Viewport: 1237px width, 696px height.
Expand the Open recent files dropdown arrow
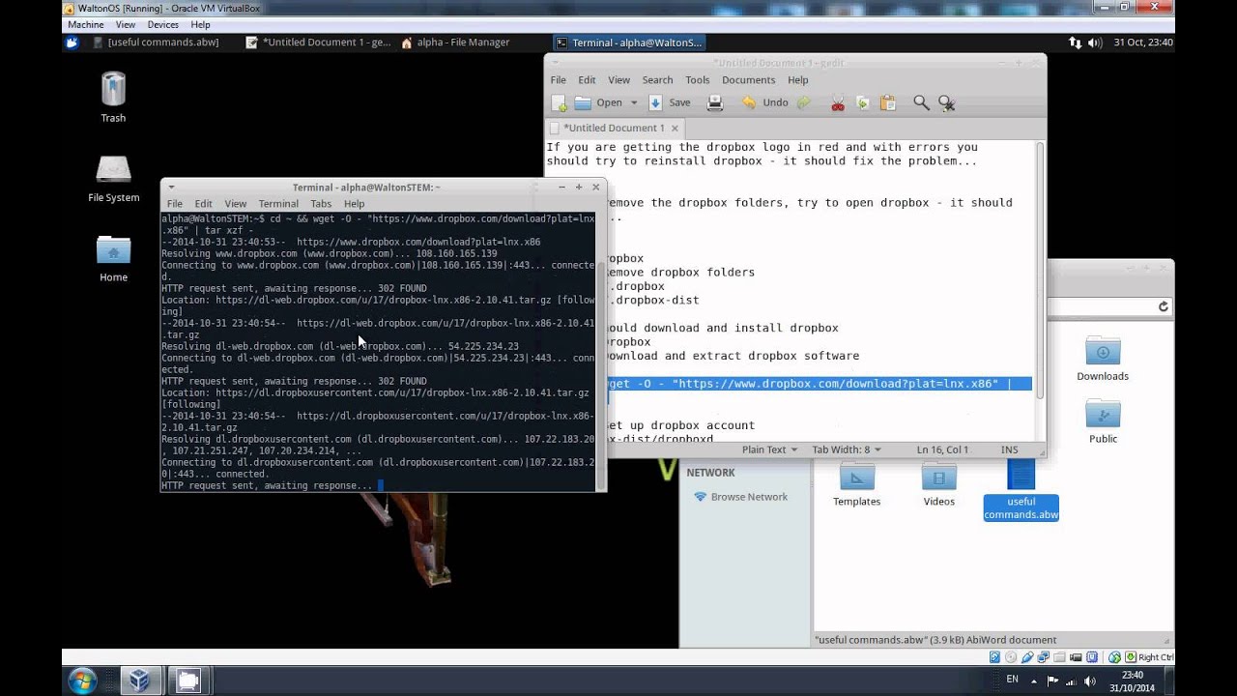pos(634,102)
